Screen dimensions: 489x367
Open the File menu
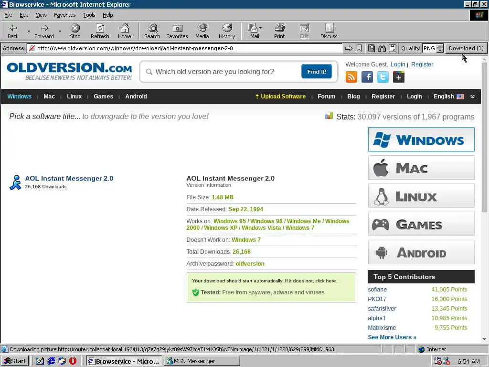(8, 15)
